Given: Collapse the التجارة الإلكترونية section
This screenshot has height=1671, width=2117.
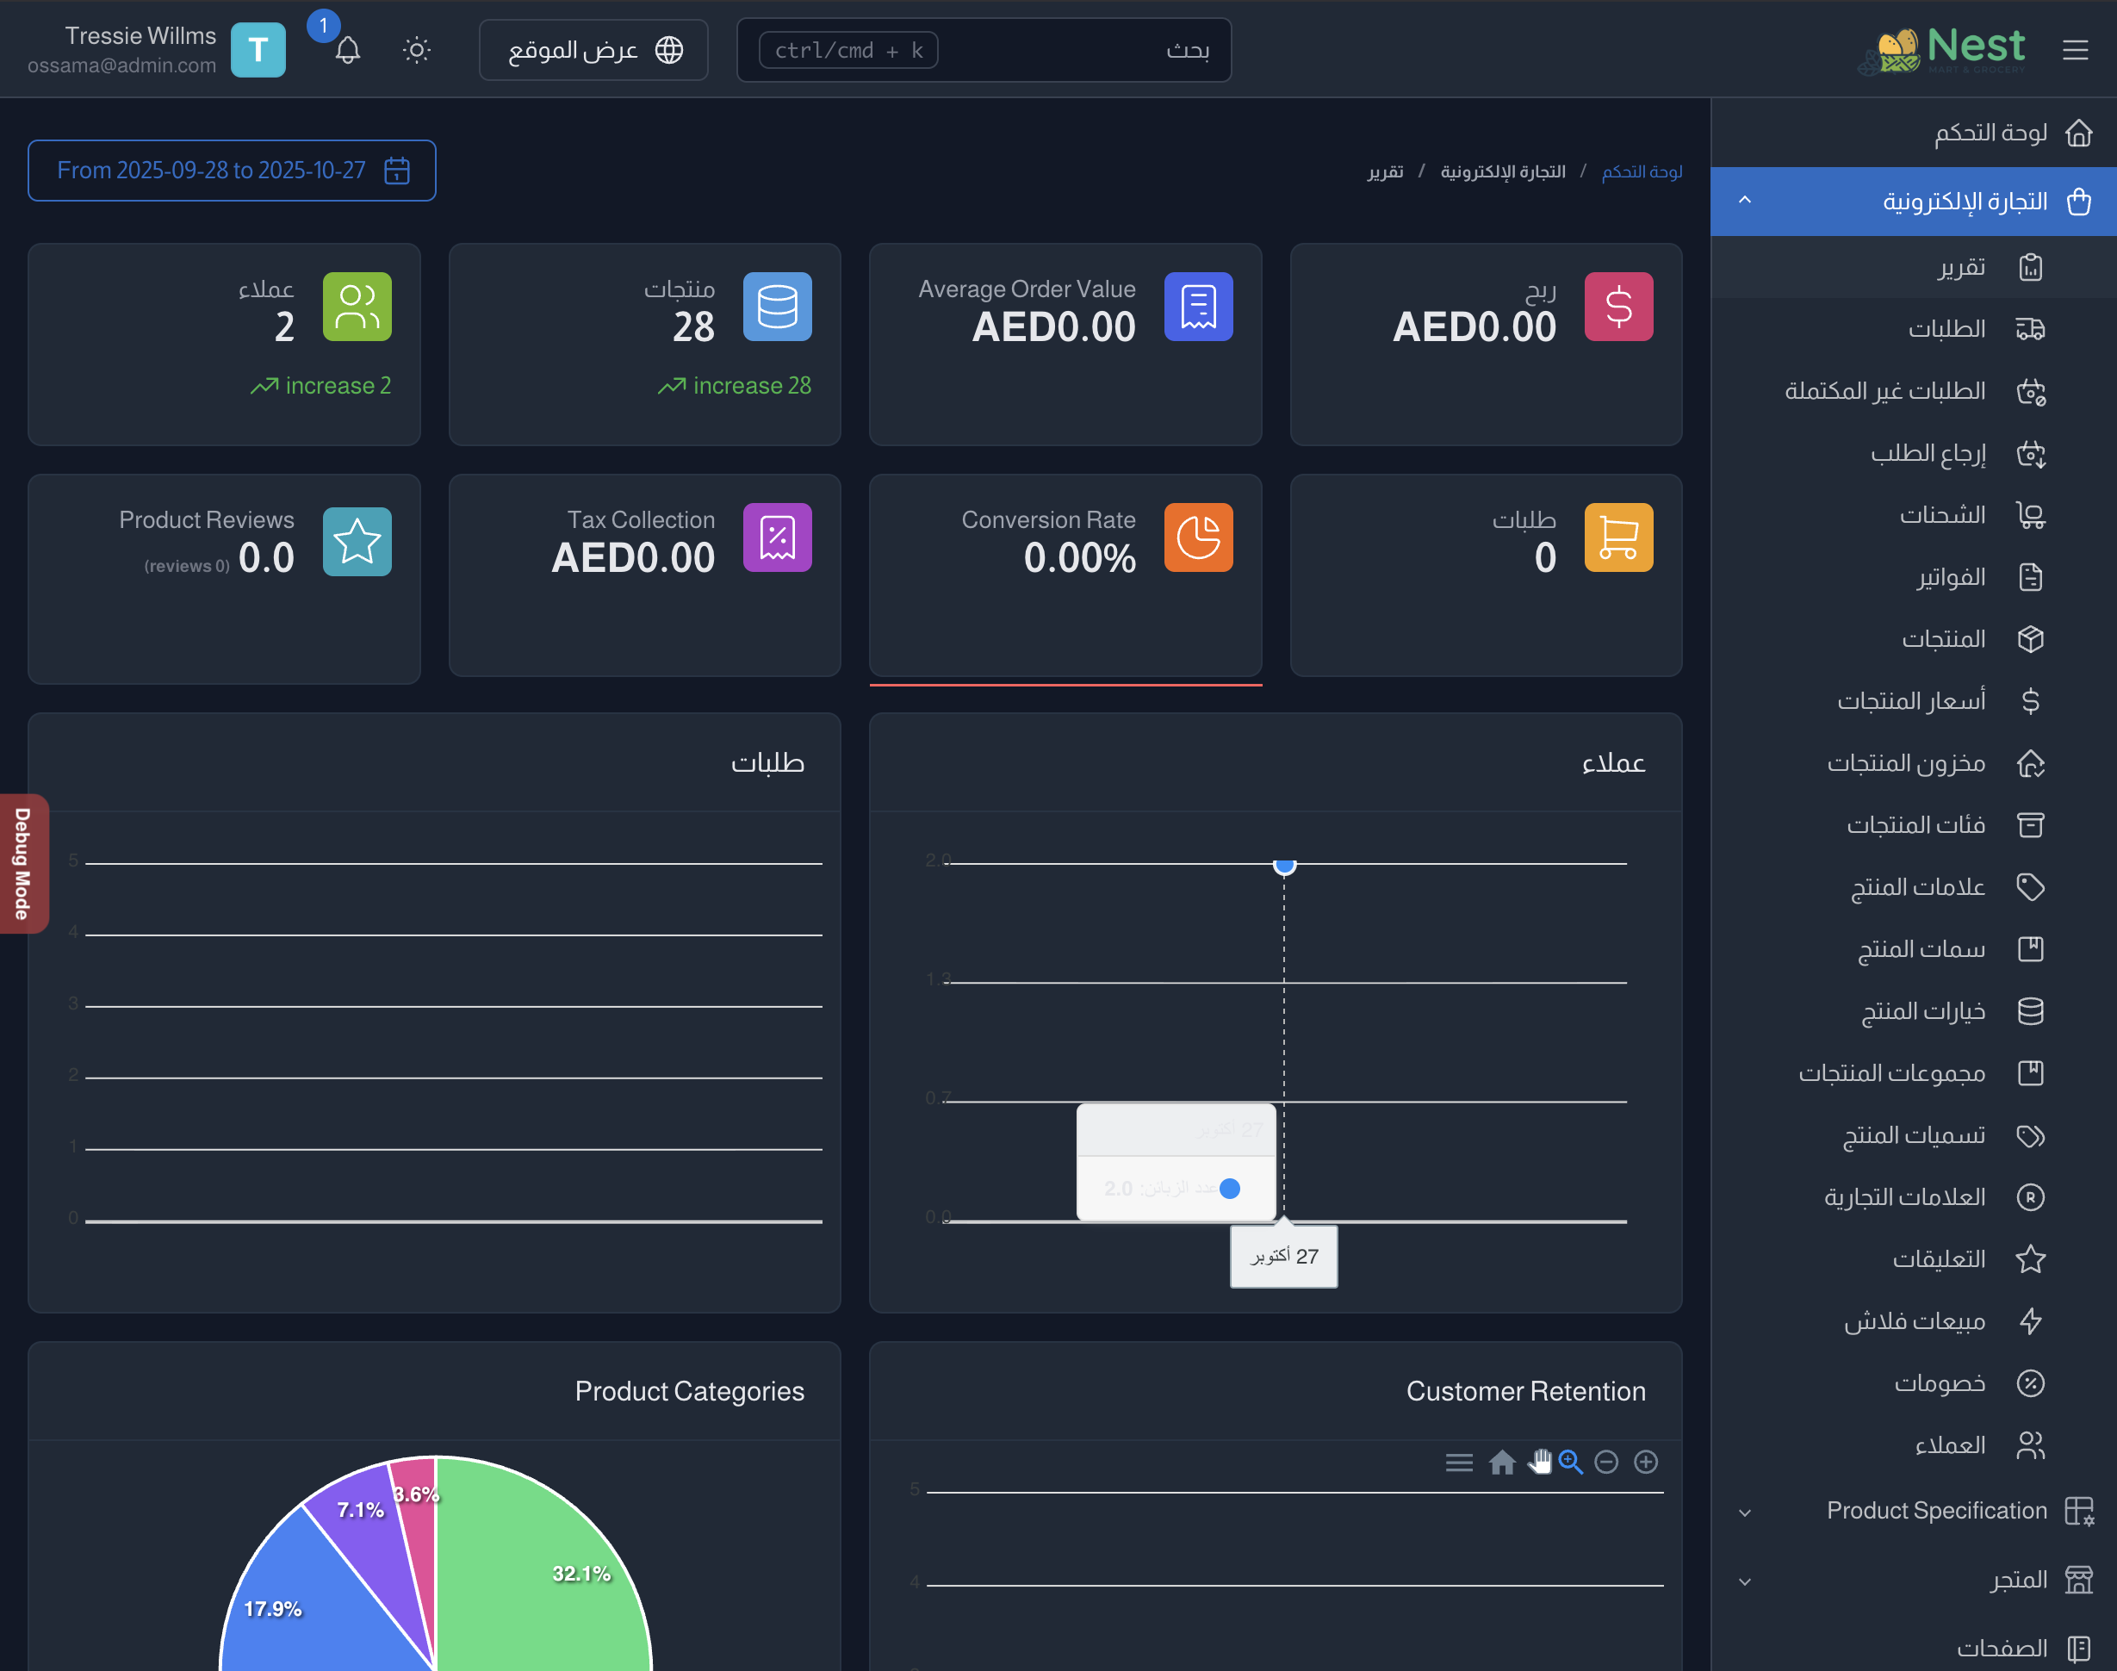Looking at the screenshot, I should (1745, 201).
